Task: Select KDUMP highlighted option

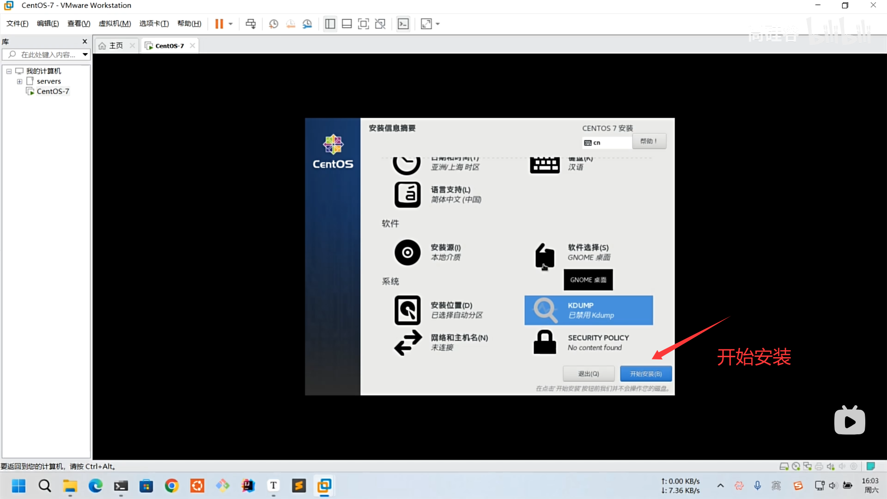Action: tap(588, 310)
